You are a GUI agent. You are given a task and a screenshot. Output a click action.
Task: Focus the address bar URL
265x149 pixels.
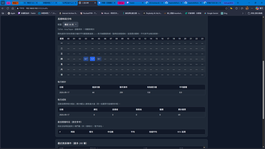click(37, 8)
